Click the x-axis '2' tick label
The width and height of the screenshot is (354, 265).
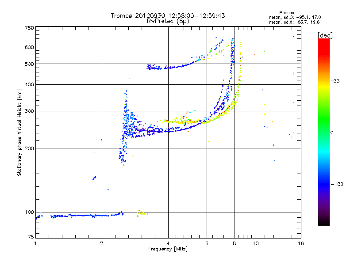coord(102,243)
